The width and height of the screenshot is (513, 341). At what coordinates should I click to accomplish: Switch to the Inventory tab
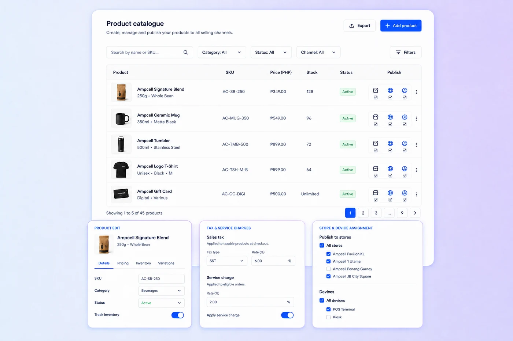tap(143, 263)
